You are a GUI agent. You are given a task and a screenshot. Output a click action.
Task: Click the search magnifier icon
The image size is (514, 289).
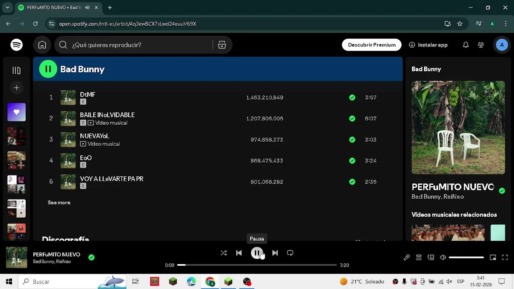tap(63, 45)
